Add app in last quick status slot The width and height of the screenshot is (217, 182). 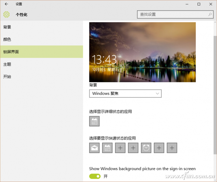pyautogui.click(x=172, y=148)
